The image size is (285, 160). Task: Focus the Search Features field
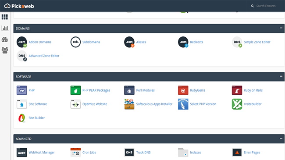click(266, 6)
